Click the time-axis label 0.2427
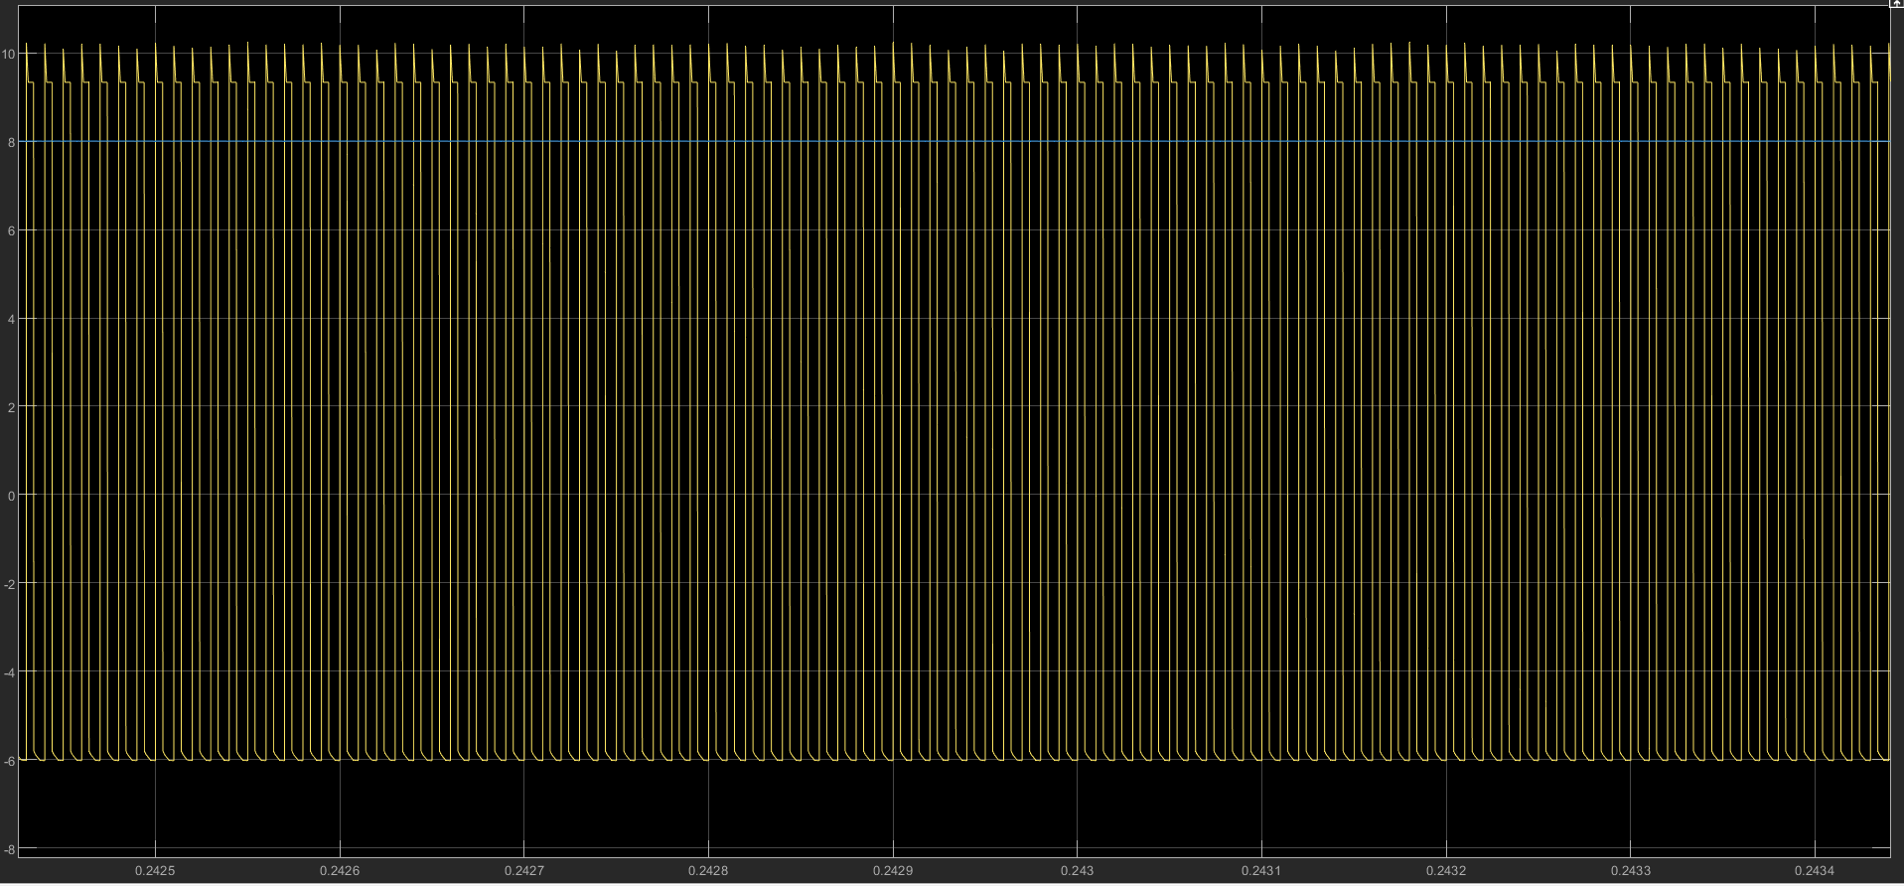The image size is (1904, 886). [x=523, y=871]
